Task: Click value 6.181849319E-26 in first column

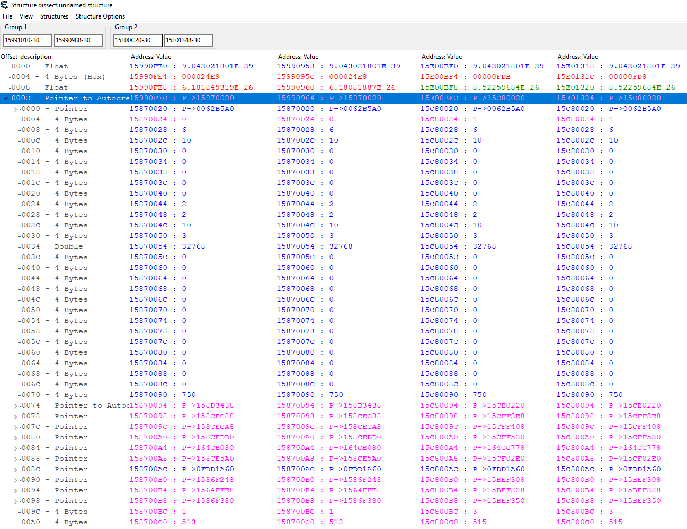Action: (x=218, y=87)
